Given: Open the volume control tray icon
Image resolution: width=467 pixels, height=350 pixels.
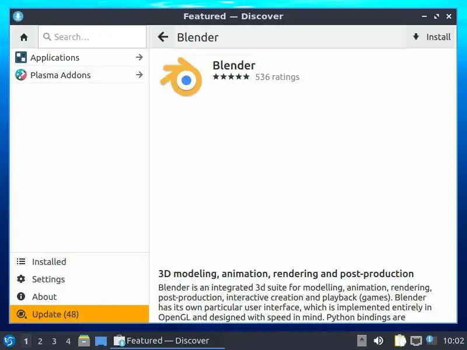Looking at the screenshot, I should pos(378,341).
